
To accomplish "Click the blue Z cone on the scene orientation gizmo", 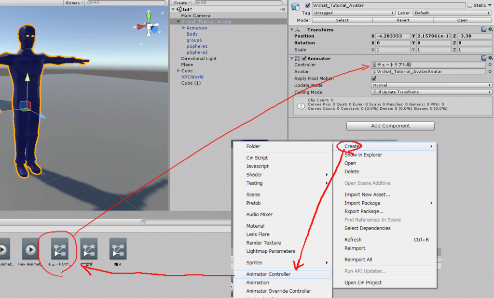I will [x=155, y=29].
